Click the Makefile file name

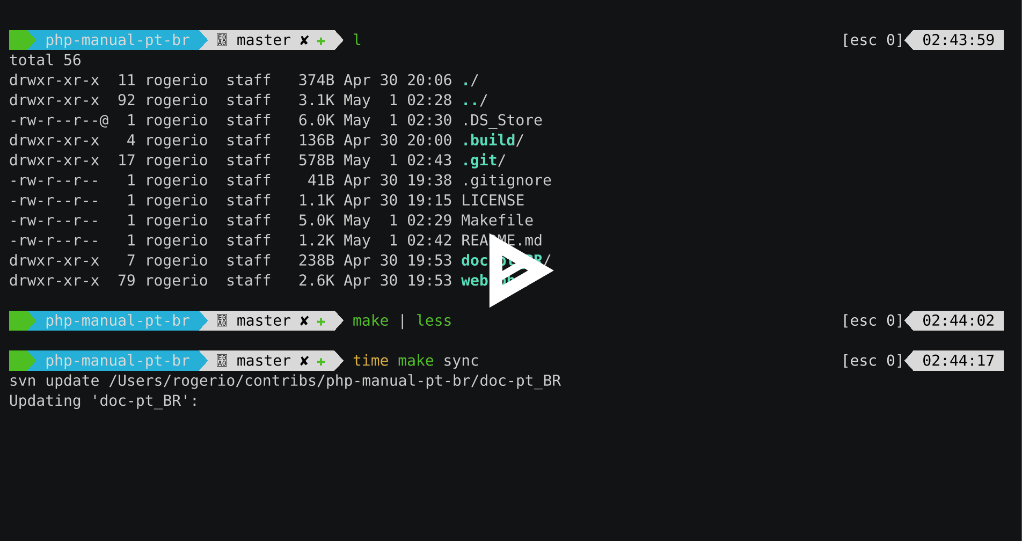click(497, 221)
